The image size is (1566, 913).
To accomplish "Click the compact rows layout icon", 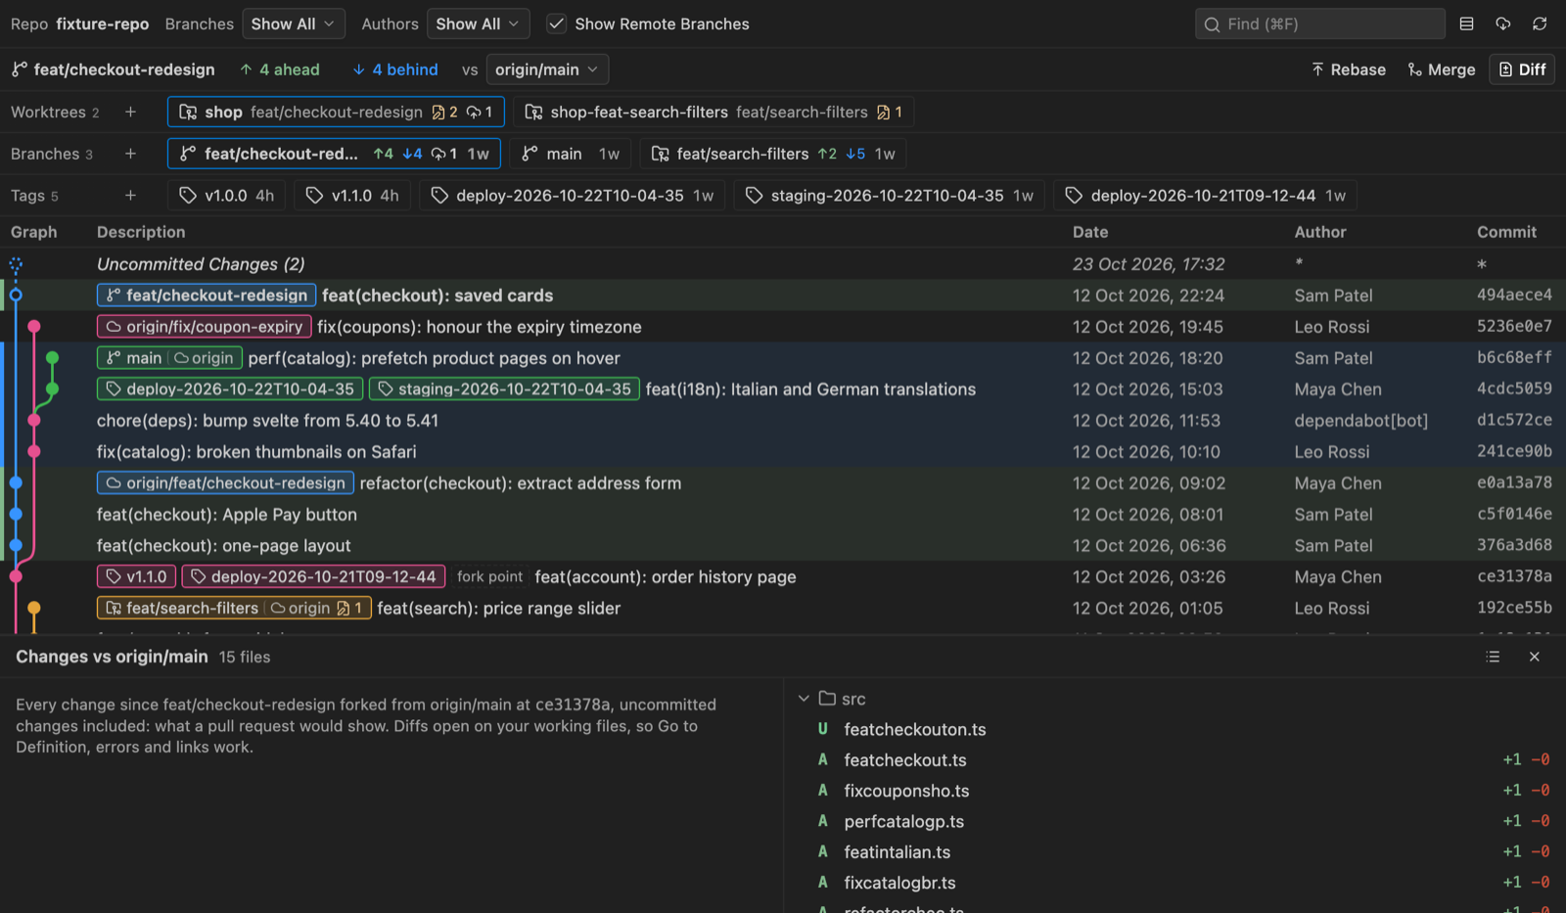I will (x=1466, y=23).
